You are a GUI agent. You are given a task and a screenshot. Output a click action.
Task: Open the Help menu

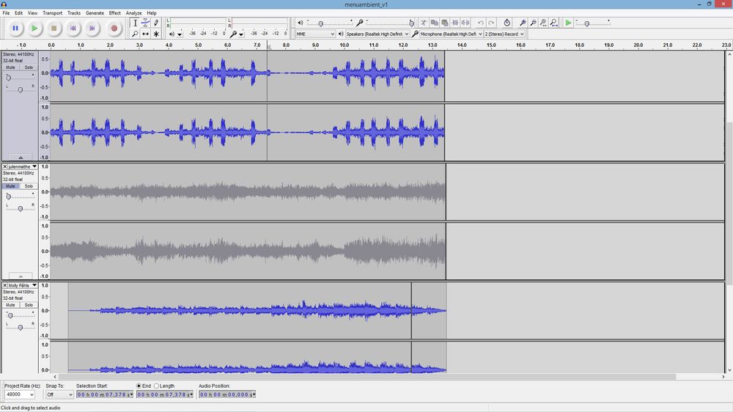(152, 13)
